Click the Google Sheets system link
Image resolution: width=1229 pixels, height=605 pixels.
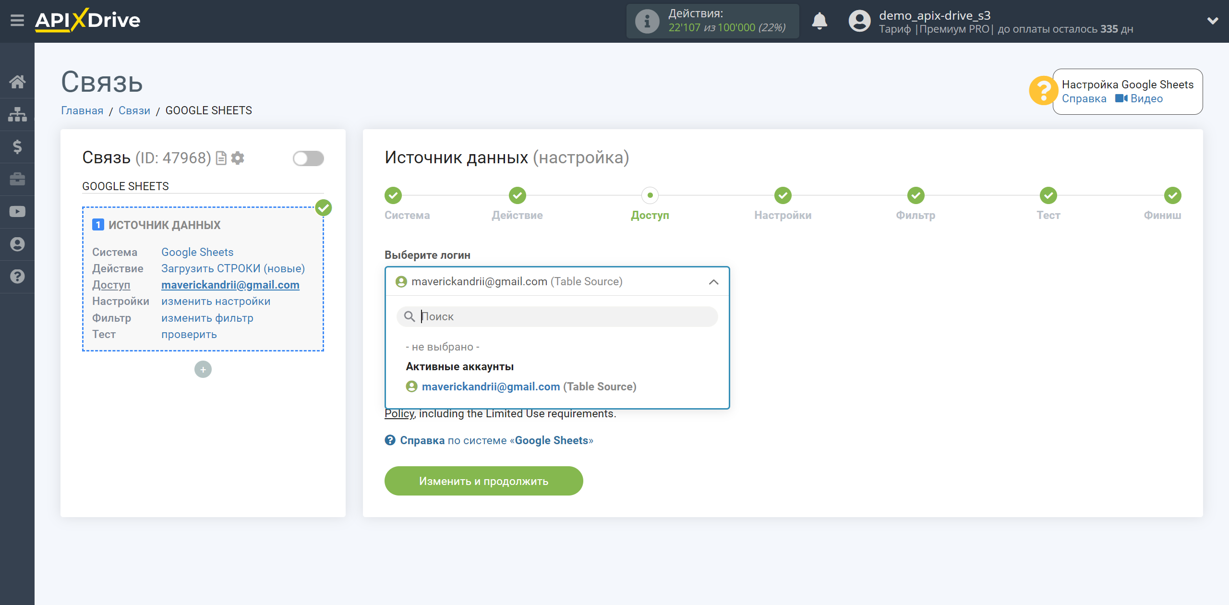197,252
